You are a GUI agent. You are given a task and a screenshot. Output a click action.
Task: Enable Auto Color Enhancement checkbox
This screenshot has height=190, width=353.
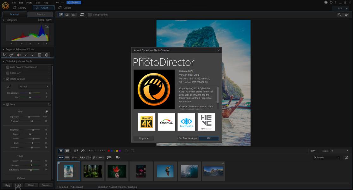8,67
